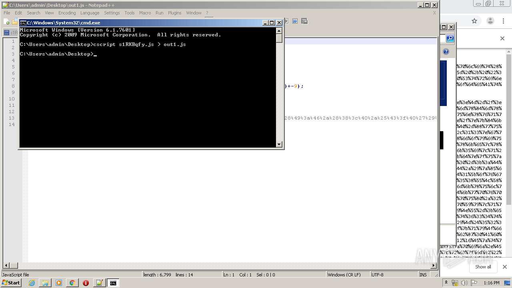Image resolution: width=512 pixels, height=288 pixels.
Task: Dismiss the Chrome page banner X
Action: click(502, 38)
